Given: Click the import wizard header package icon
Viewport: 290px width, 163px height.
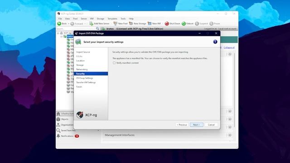Looking at the screenshot, I should pyautogui.click(x=78, y=42).
